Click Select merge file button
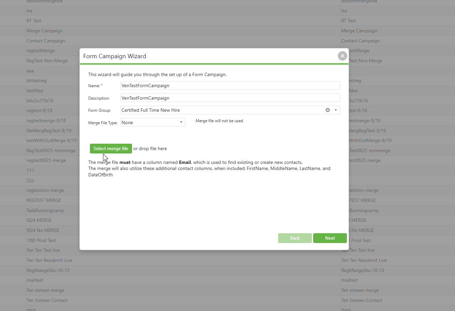The height and width of the screenshot is (311, 455). [111, 148]
